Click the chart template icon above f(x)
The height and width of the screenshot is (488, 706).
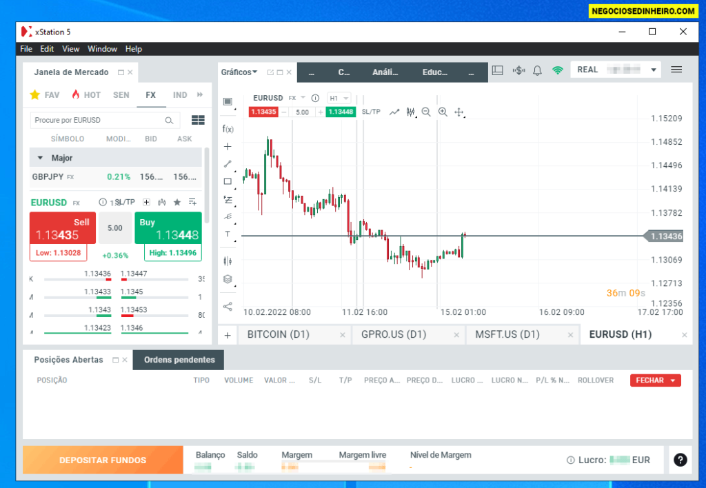(x=228, y=101)
